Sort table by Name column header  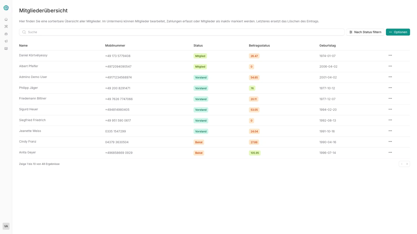click(23, 45)
